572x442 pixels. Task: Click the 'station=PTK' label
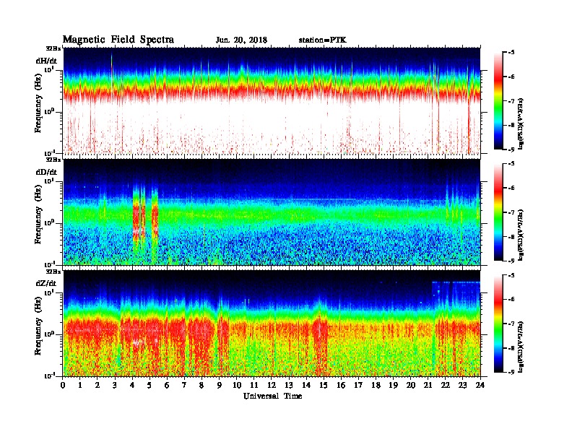point(323,40)
